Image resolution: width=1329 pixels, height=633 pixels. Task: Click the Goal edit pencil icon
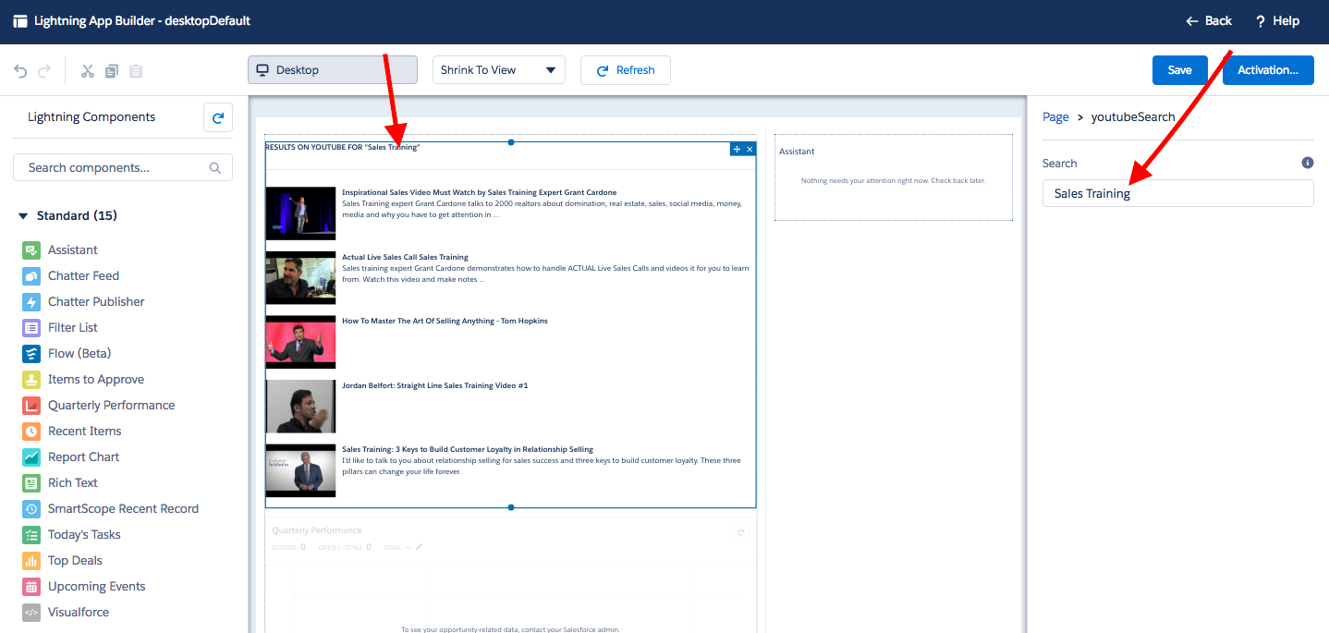pos(419,547)
